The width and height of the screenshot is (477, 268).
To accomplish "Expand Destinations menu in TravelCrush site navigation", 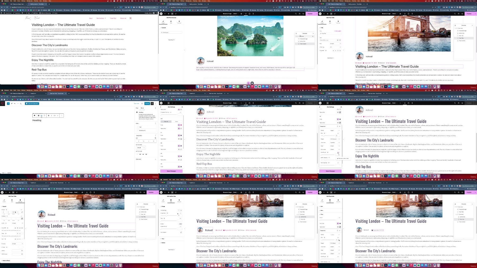I will tap(101, 18).
